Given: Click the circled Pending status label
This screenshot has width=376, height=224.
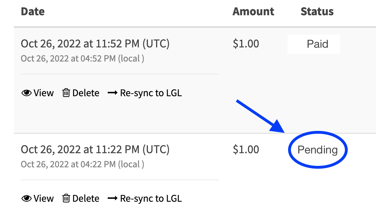Looking at the screenshot, I should tap(317, 150).
